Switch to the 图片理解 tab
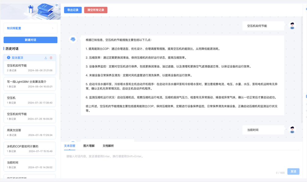 [89, 146]
